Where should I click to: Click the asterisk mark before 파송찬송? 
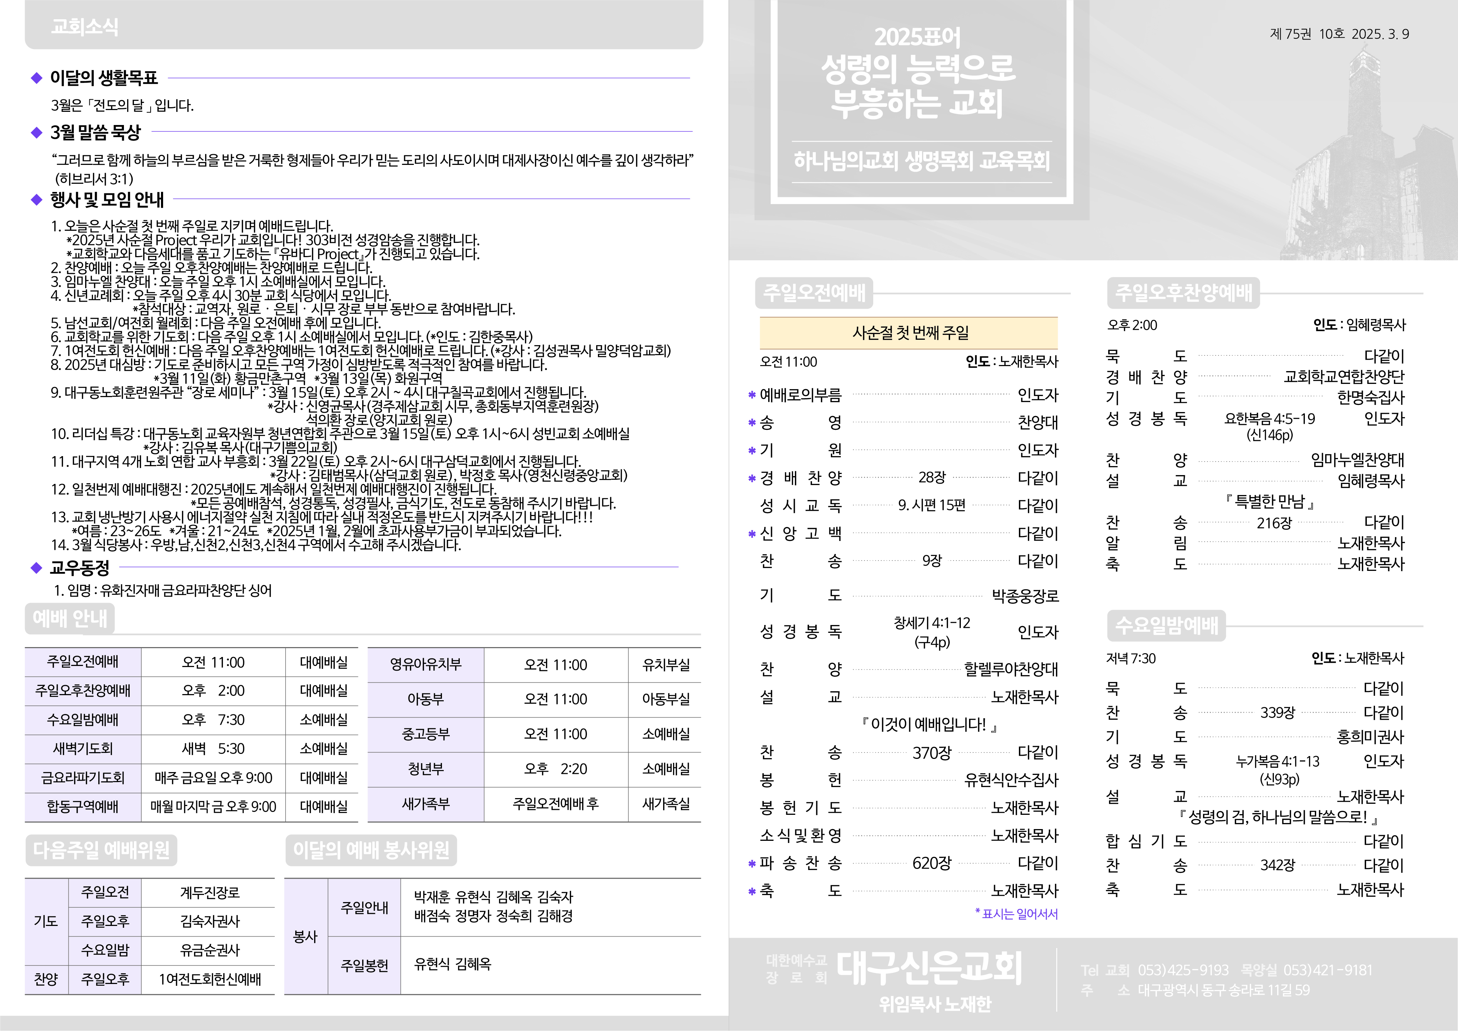[752, 863]
